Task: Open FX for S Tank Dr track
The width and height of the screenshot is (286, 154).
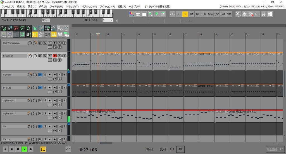Action: click(54, 60)
